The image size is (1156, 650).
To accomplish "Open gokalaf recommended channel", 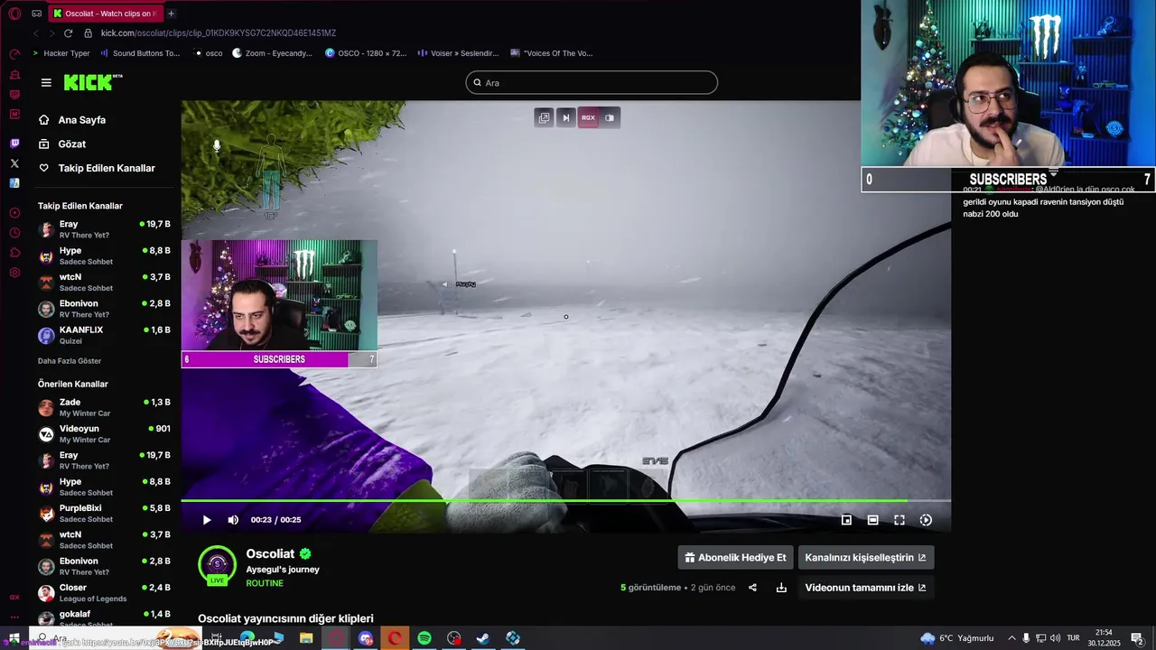I will (x=105, y=617).
